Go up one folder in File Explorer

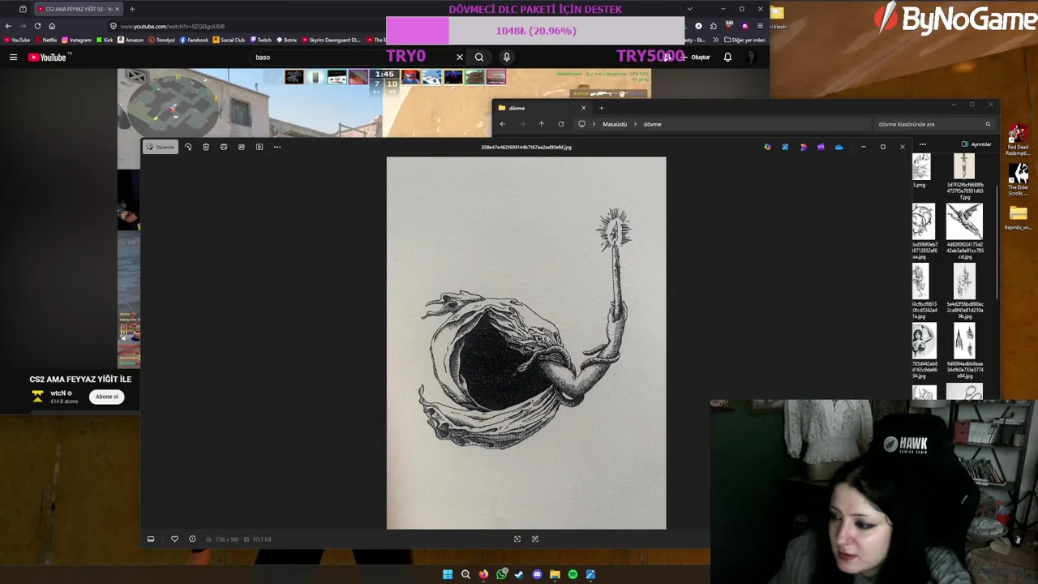tap(542, 124)
